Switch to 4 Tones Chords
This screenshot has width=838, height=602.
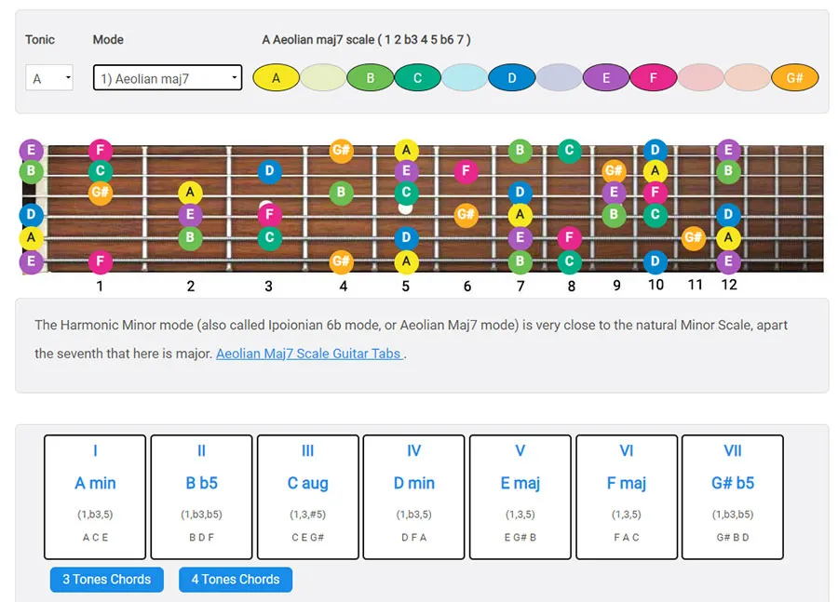236,579
